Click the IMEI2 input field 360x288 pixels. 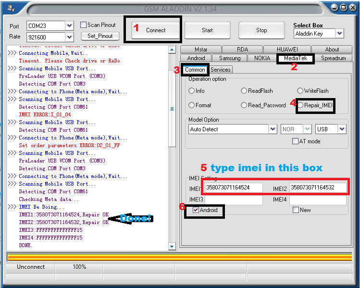tap(318, 188)
